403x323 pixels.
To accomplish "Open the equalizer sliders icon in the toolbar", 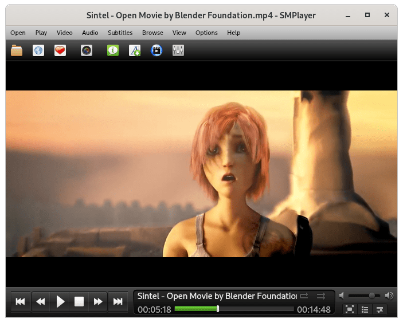I will pos(178,50).
